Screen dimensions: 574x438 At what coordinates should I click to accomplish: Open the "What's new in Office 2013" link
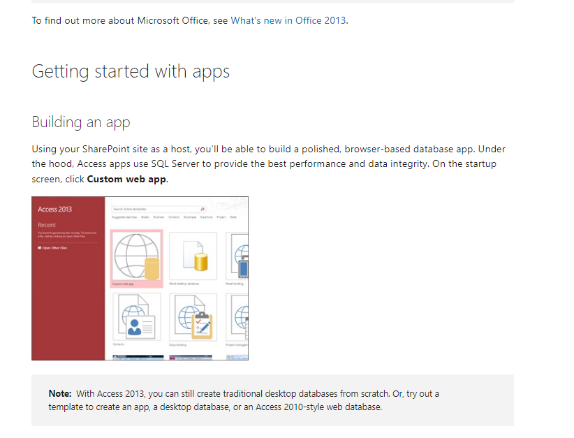[x=288, y=20]
